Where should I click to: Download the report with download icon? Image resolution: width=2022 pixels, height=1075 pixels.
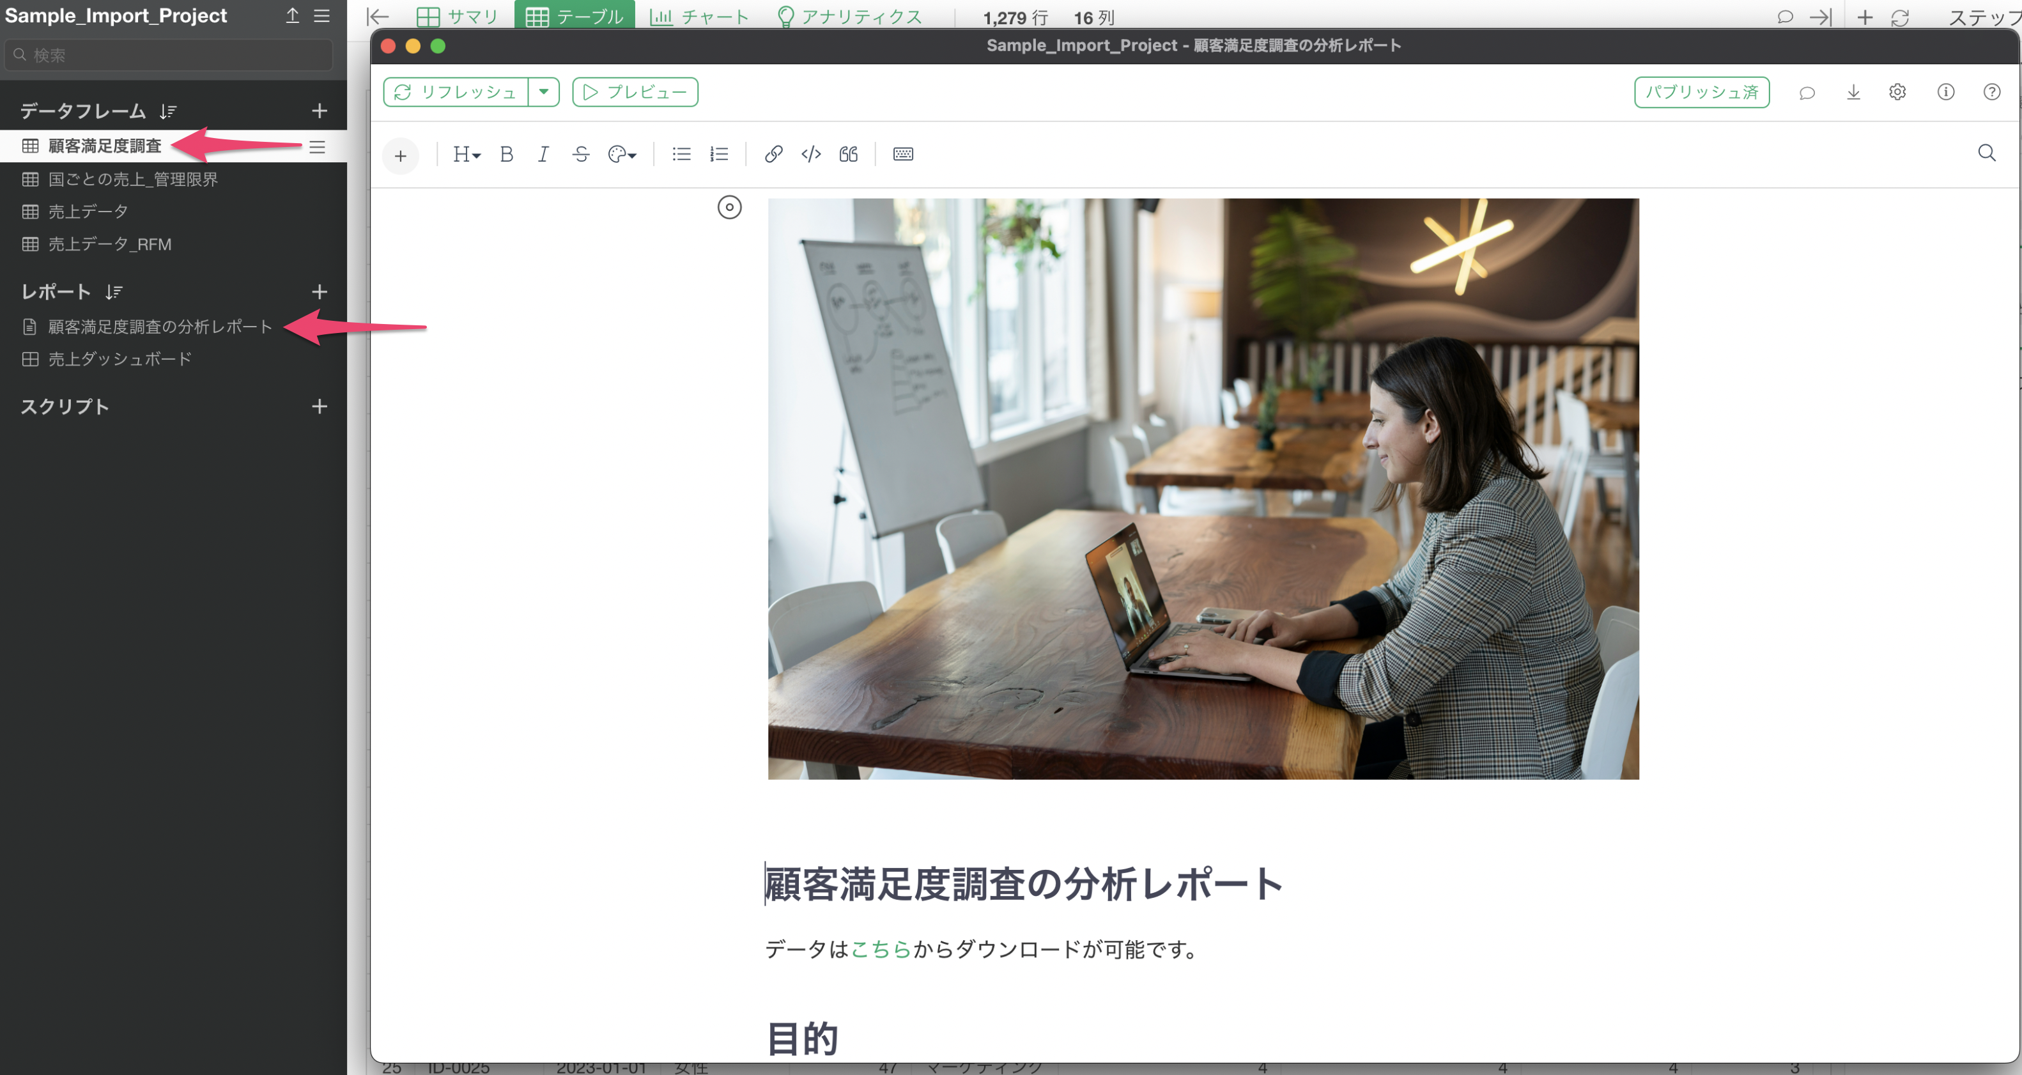coord(1853,92)
